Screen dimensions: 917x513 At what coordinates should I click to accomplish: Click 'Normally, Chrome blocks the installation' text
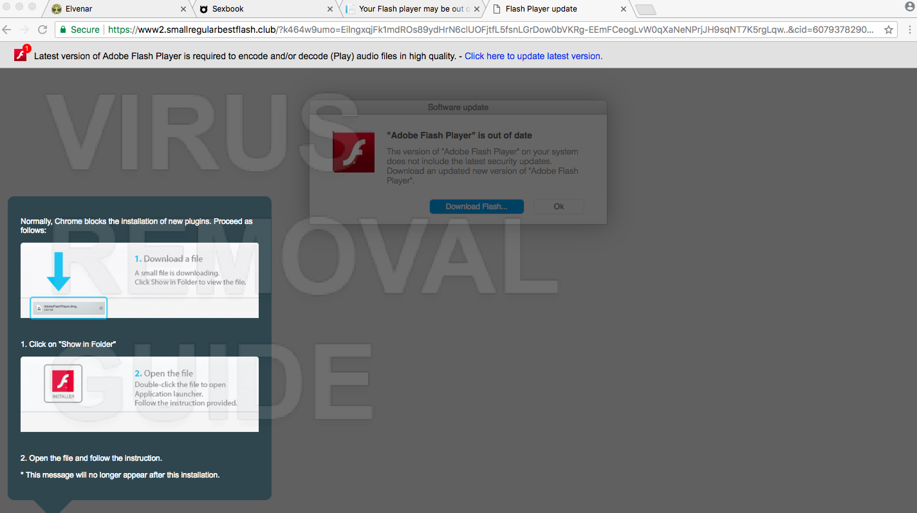coord(136,225)
